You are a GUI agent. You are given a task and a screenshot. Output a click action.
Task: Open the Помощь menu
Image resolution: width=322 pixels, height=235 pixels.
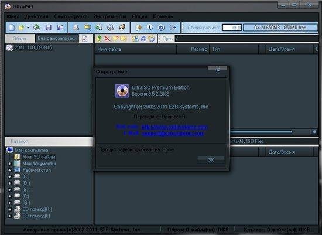163,16
